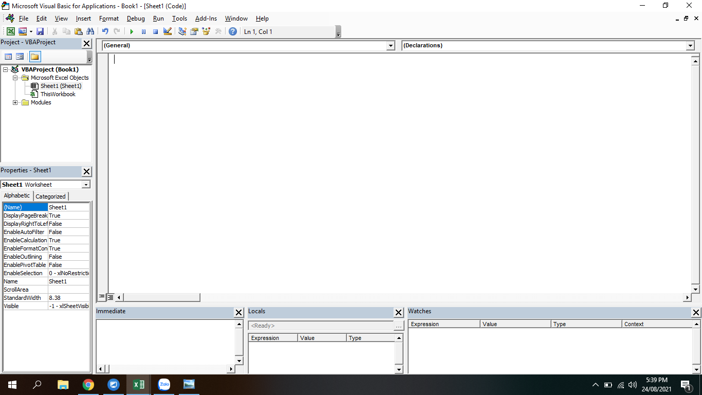This screenshot has height=395, width=702.
Task: Switch to the Alphabetic properties tab
Action: click(17, 195)
